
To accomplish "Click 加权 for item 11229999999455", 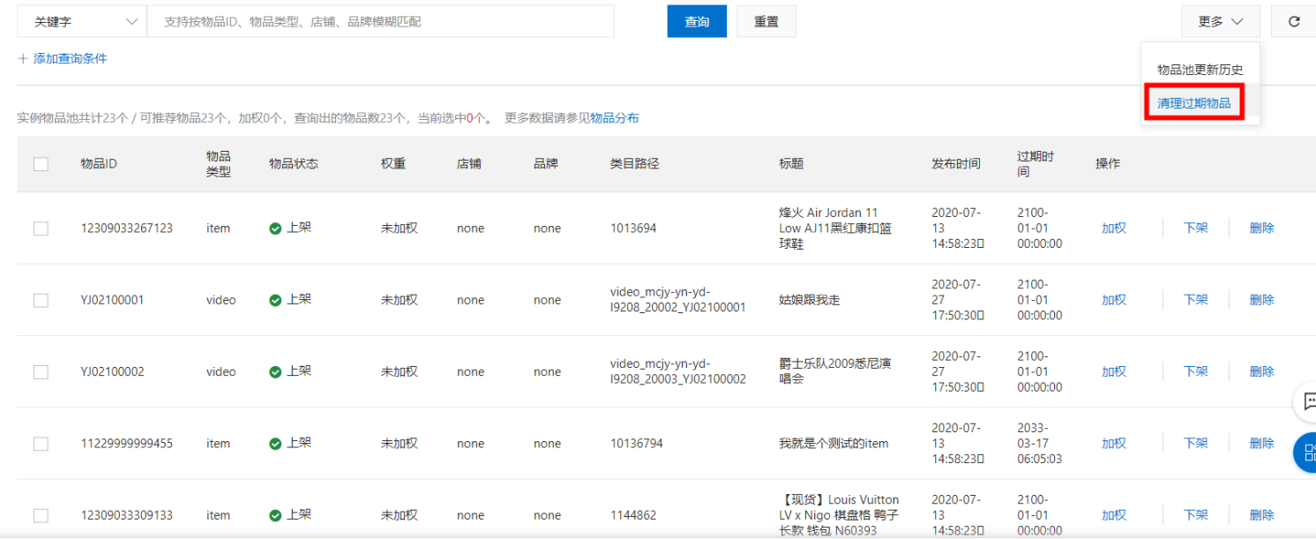I will (x=1114, y=444).
